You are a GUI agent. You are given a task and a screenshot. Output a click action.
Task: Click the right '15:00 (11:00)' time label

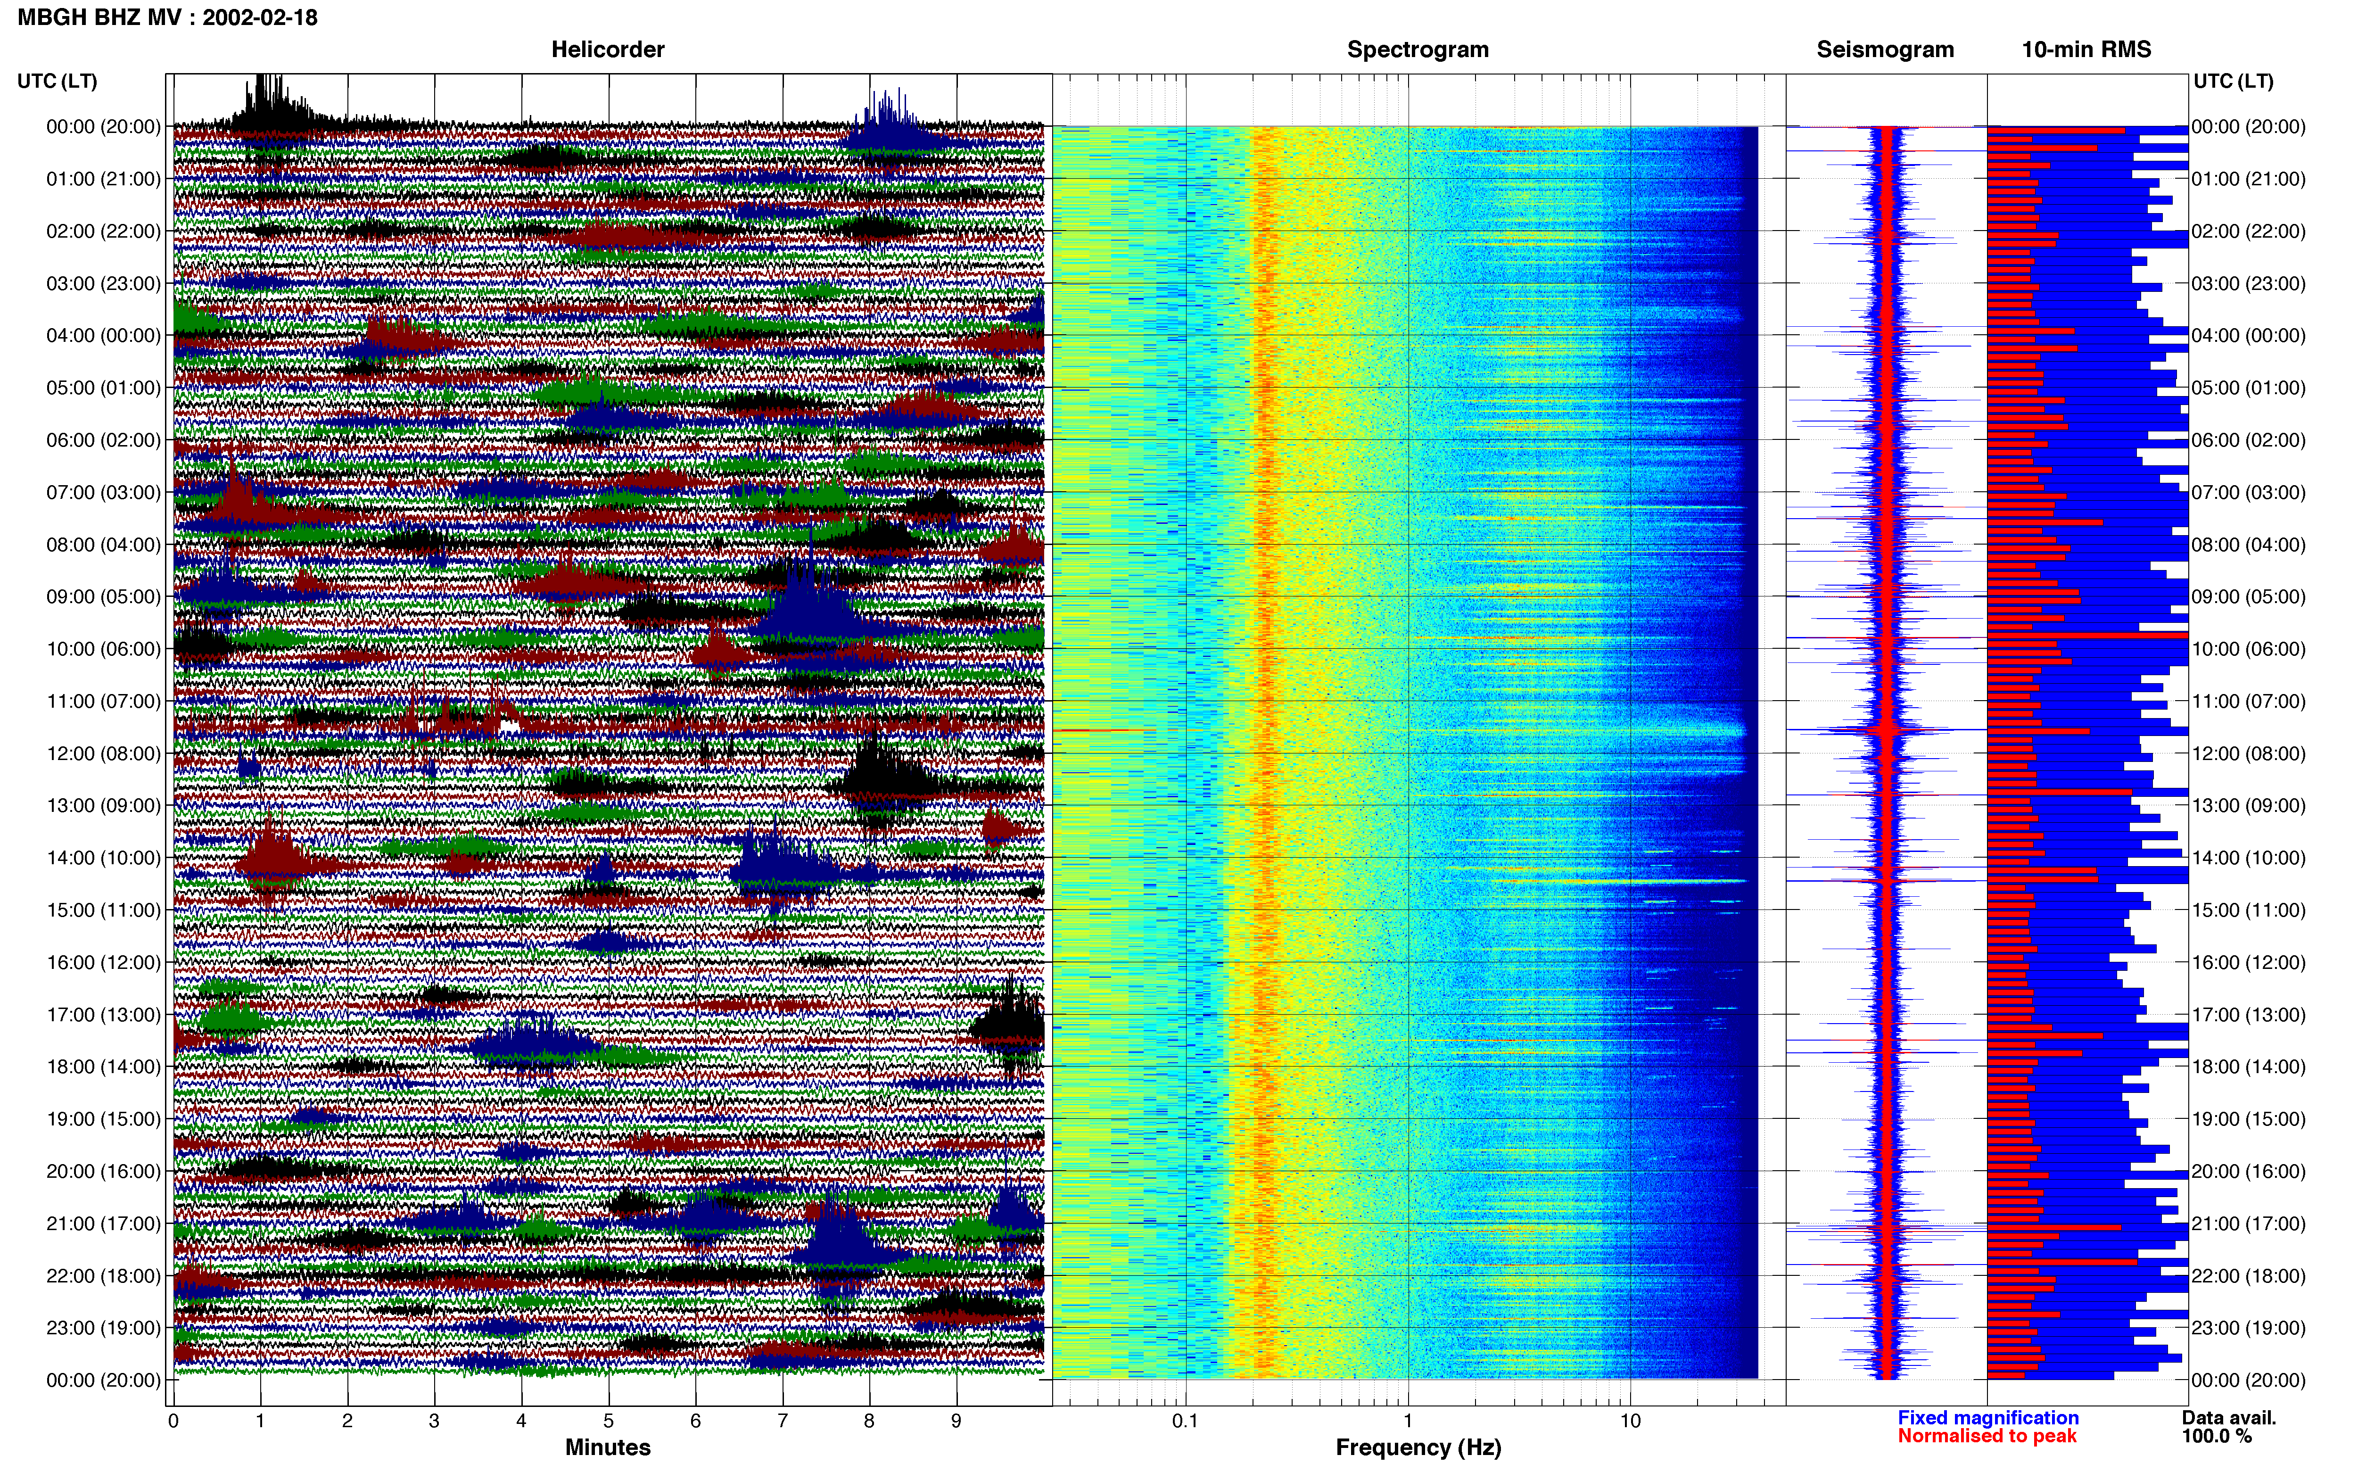tap(2249, 909)
